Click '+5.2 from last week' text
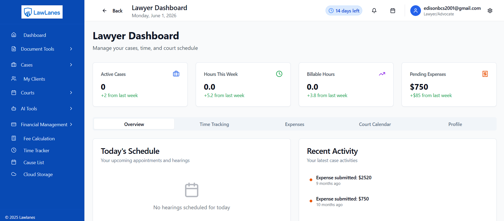This screenshot has width=504, height=221. click(224, 96)
